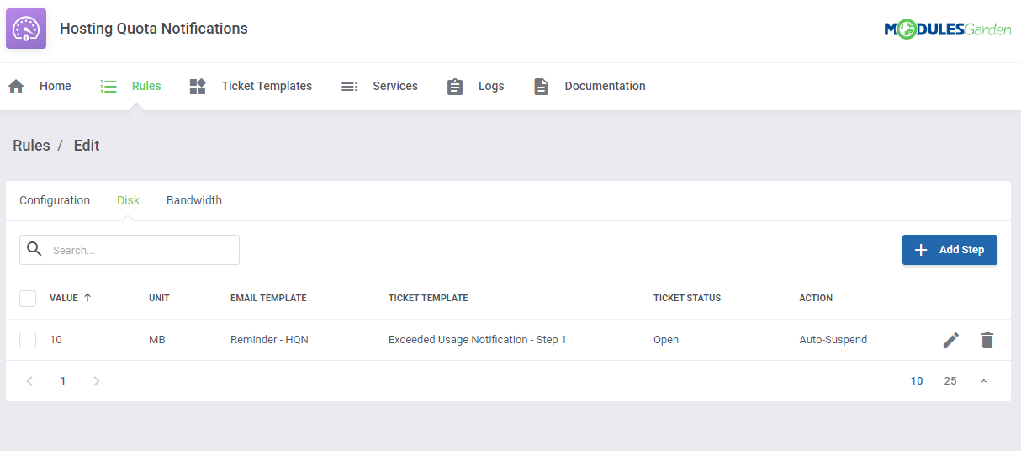Click the Rules breadcrumb link
Image resolution: width=1021 pixels, height=451 pixels.
click(x=31, y=146)
